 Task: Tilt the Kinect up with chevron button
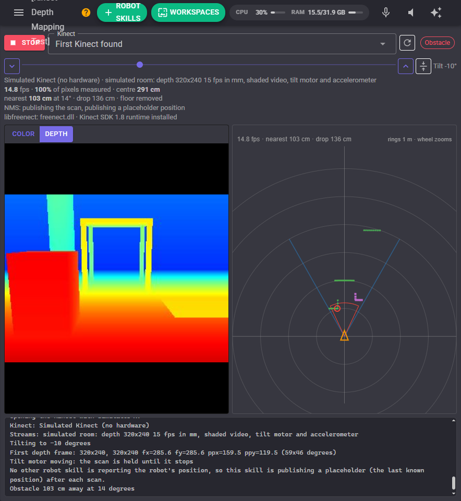[x=405, y=66]
